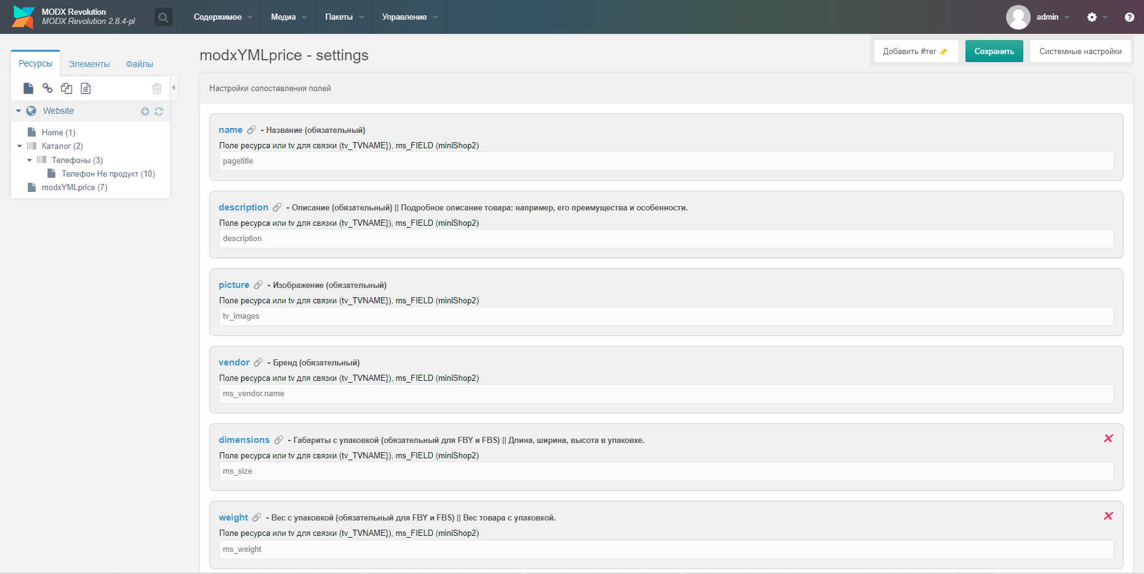Collapse the Website context node arrow
Viewport: 1144px width, 574px height.
point(18,111)
